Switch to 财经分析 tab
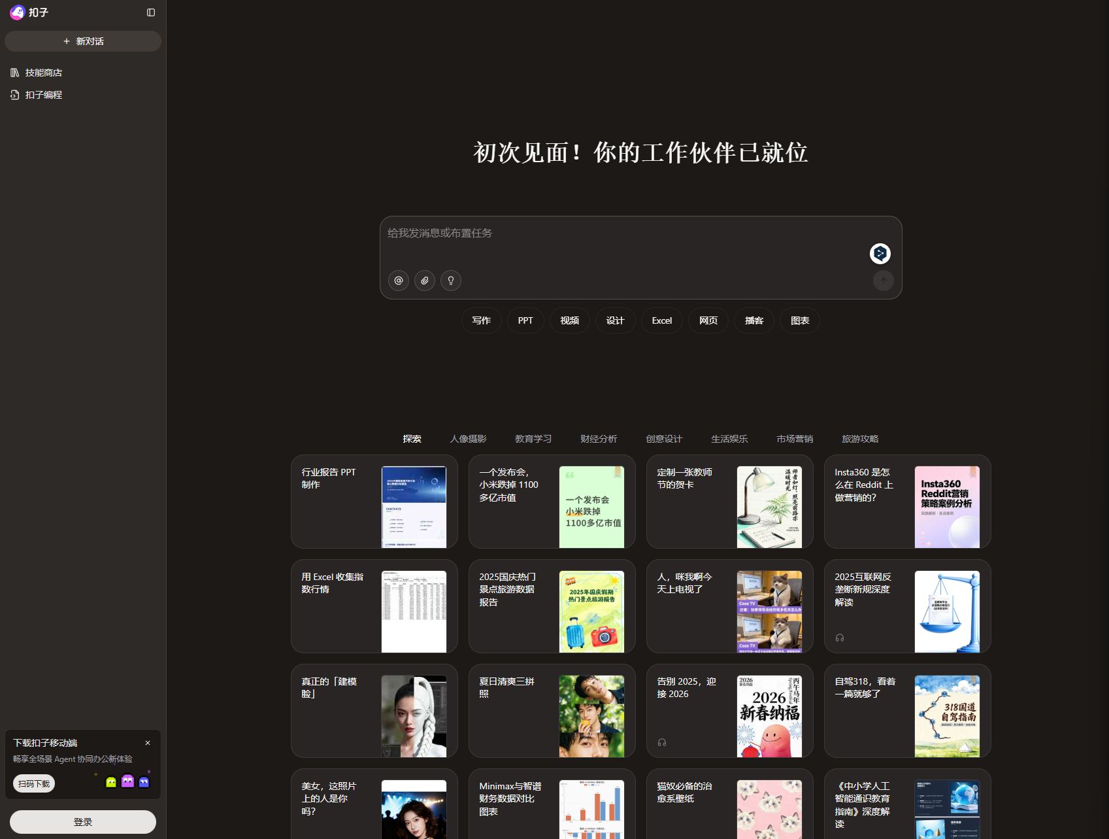 (599, 439)
